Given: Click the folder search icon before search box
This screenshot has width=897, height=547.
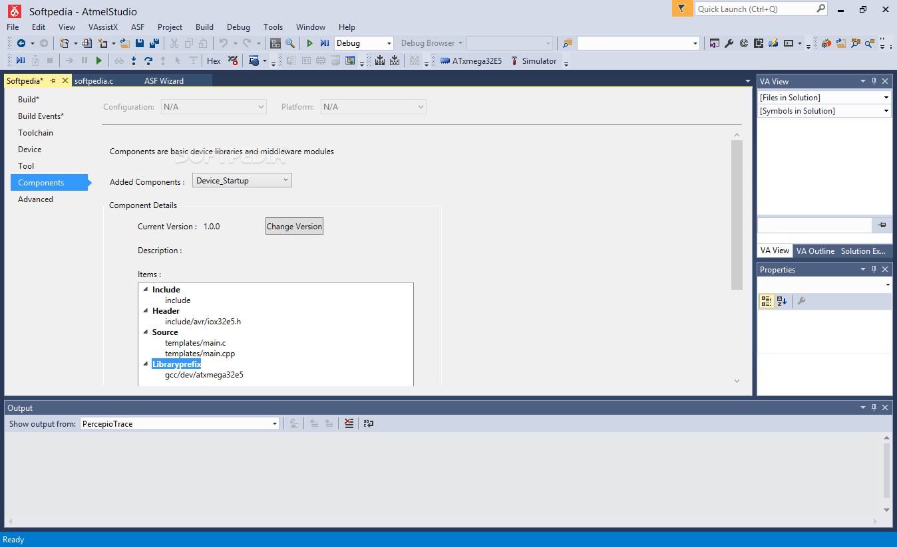Looking at the screenshot, I should [x=567, y=43].
